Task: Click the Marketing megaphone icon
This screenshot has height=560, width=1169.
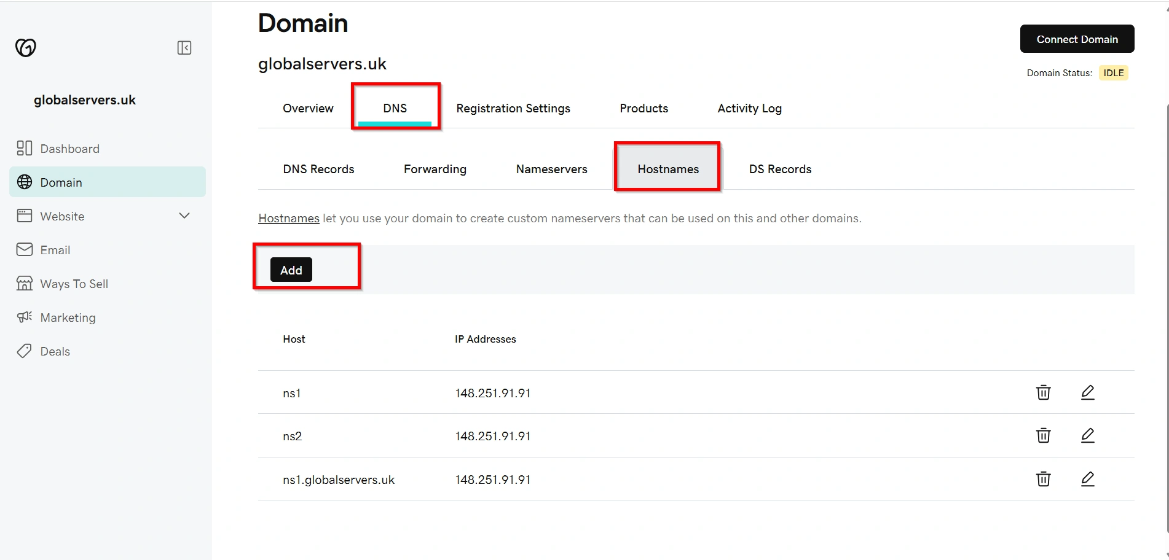Action: pos(25,317)
